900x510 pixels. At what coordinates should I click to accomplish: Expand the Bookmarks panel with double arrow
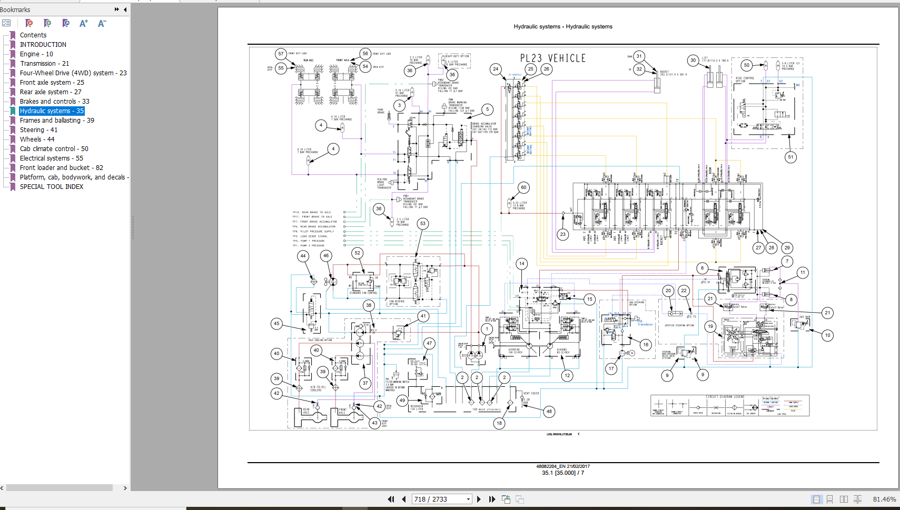click(x=116, y=9)
